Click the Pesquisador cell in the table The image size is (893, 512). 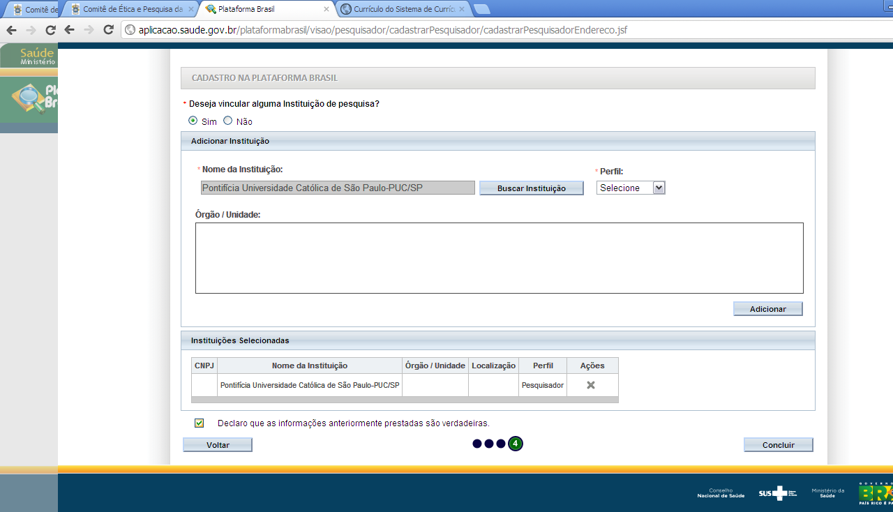click(543, 385)
